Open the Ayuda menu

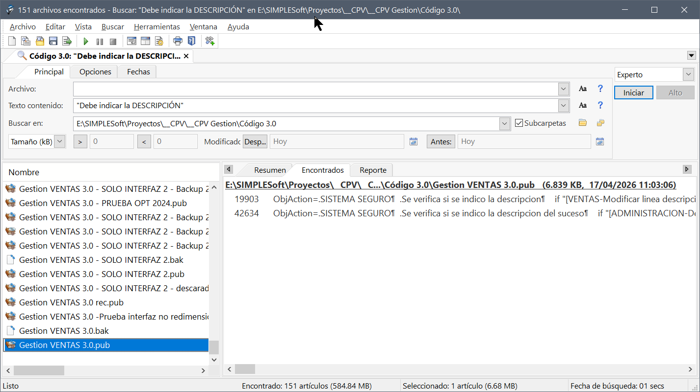point(238,27)
